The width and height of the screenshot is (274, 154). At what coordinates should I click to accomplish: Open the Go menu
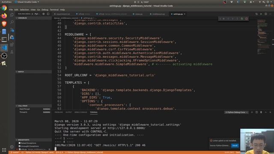39,10
